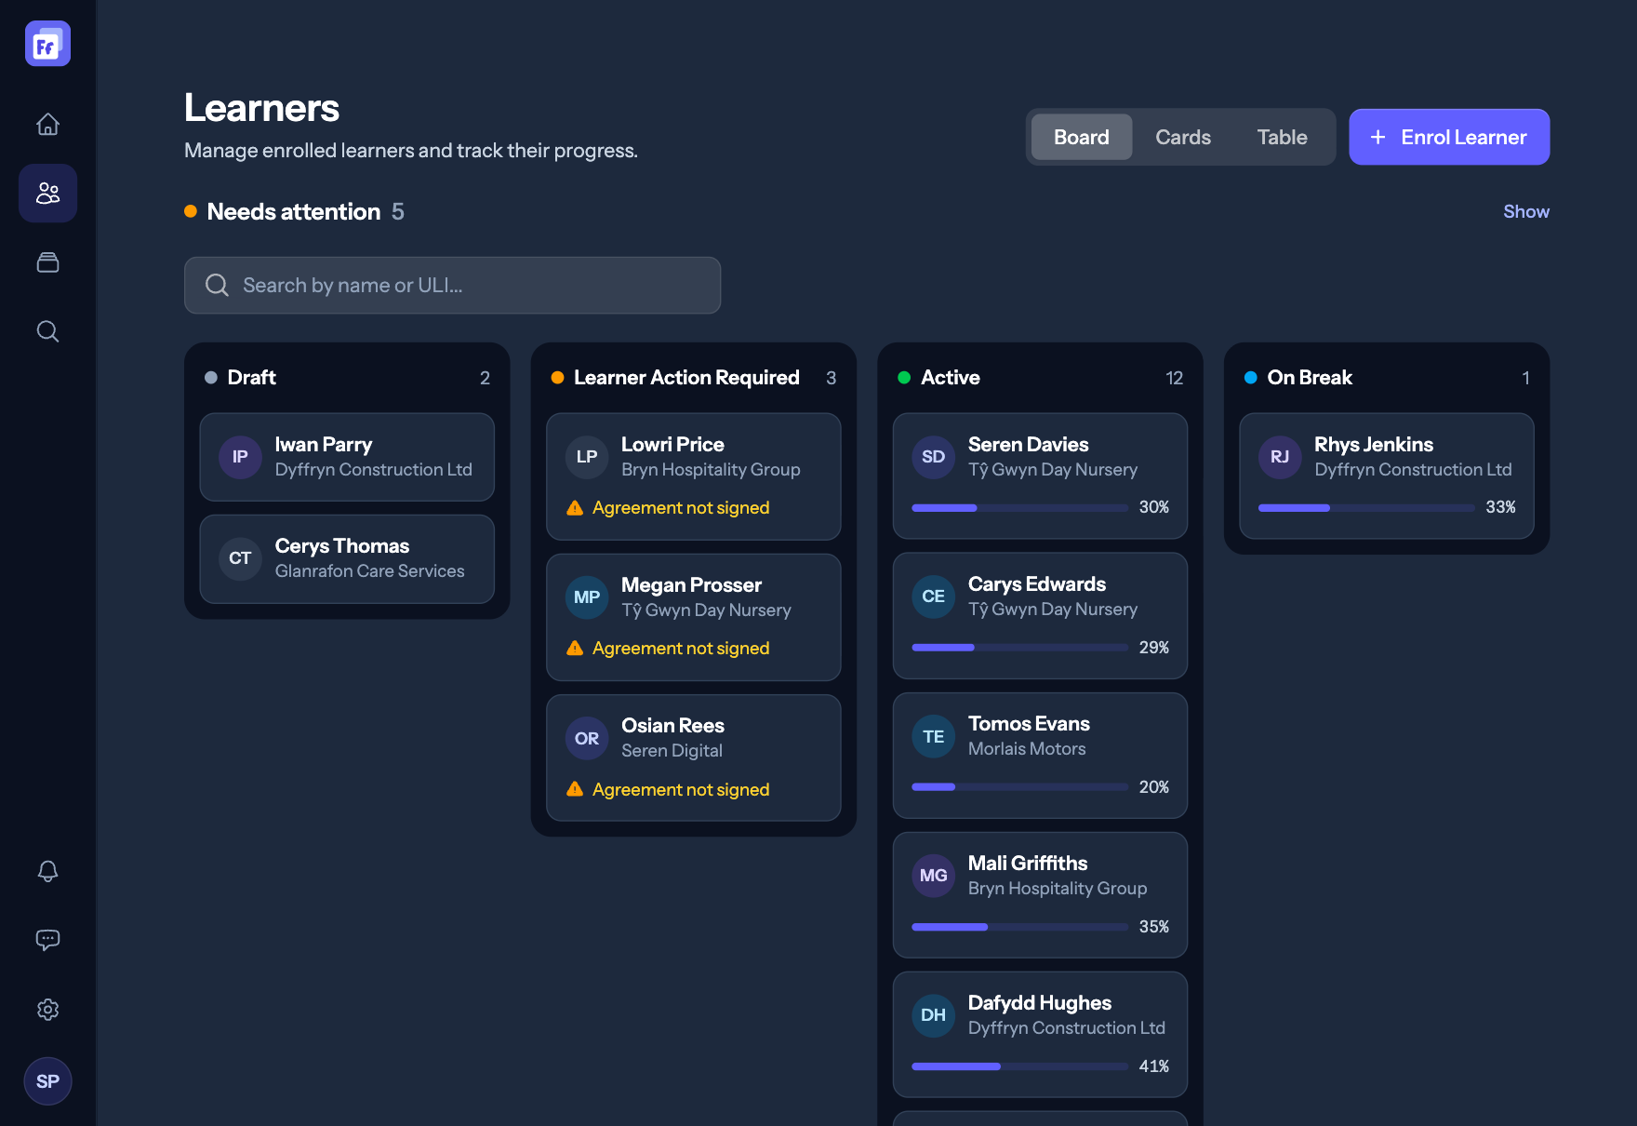Click the Learner Action Required column header
The height and width of the screenshot is (1126, 1637).
click(x=694, y=378)
